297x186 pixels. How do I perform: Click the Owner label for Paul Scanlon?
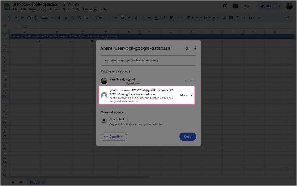(x=189, y=81)
